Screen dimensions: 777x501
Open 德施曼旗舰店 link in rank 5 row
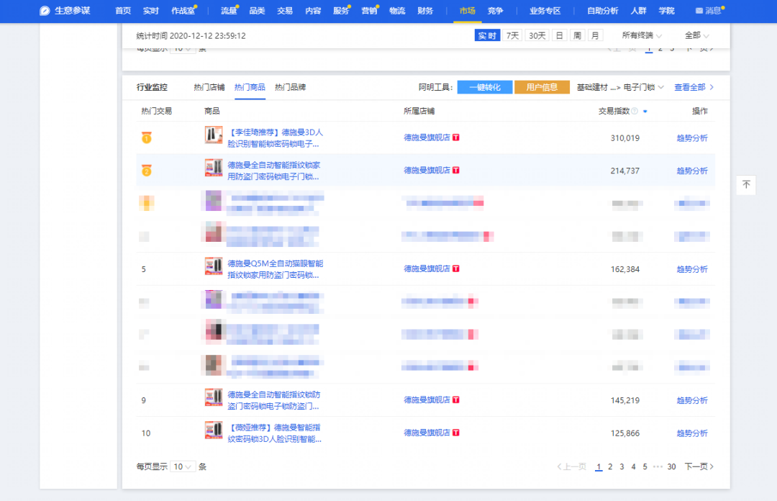pyautogui.click(x=427, y=268)
